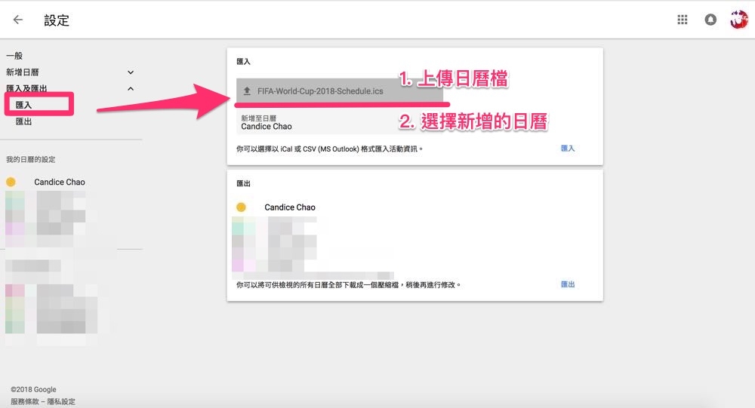The width and height of the screenshot is (755, 408).
Task: Expand the 新增日曆 chevron
Action: [x=131, y=72]
